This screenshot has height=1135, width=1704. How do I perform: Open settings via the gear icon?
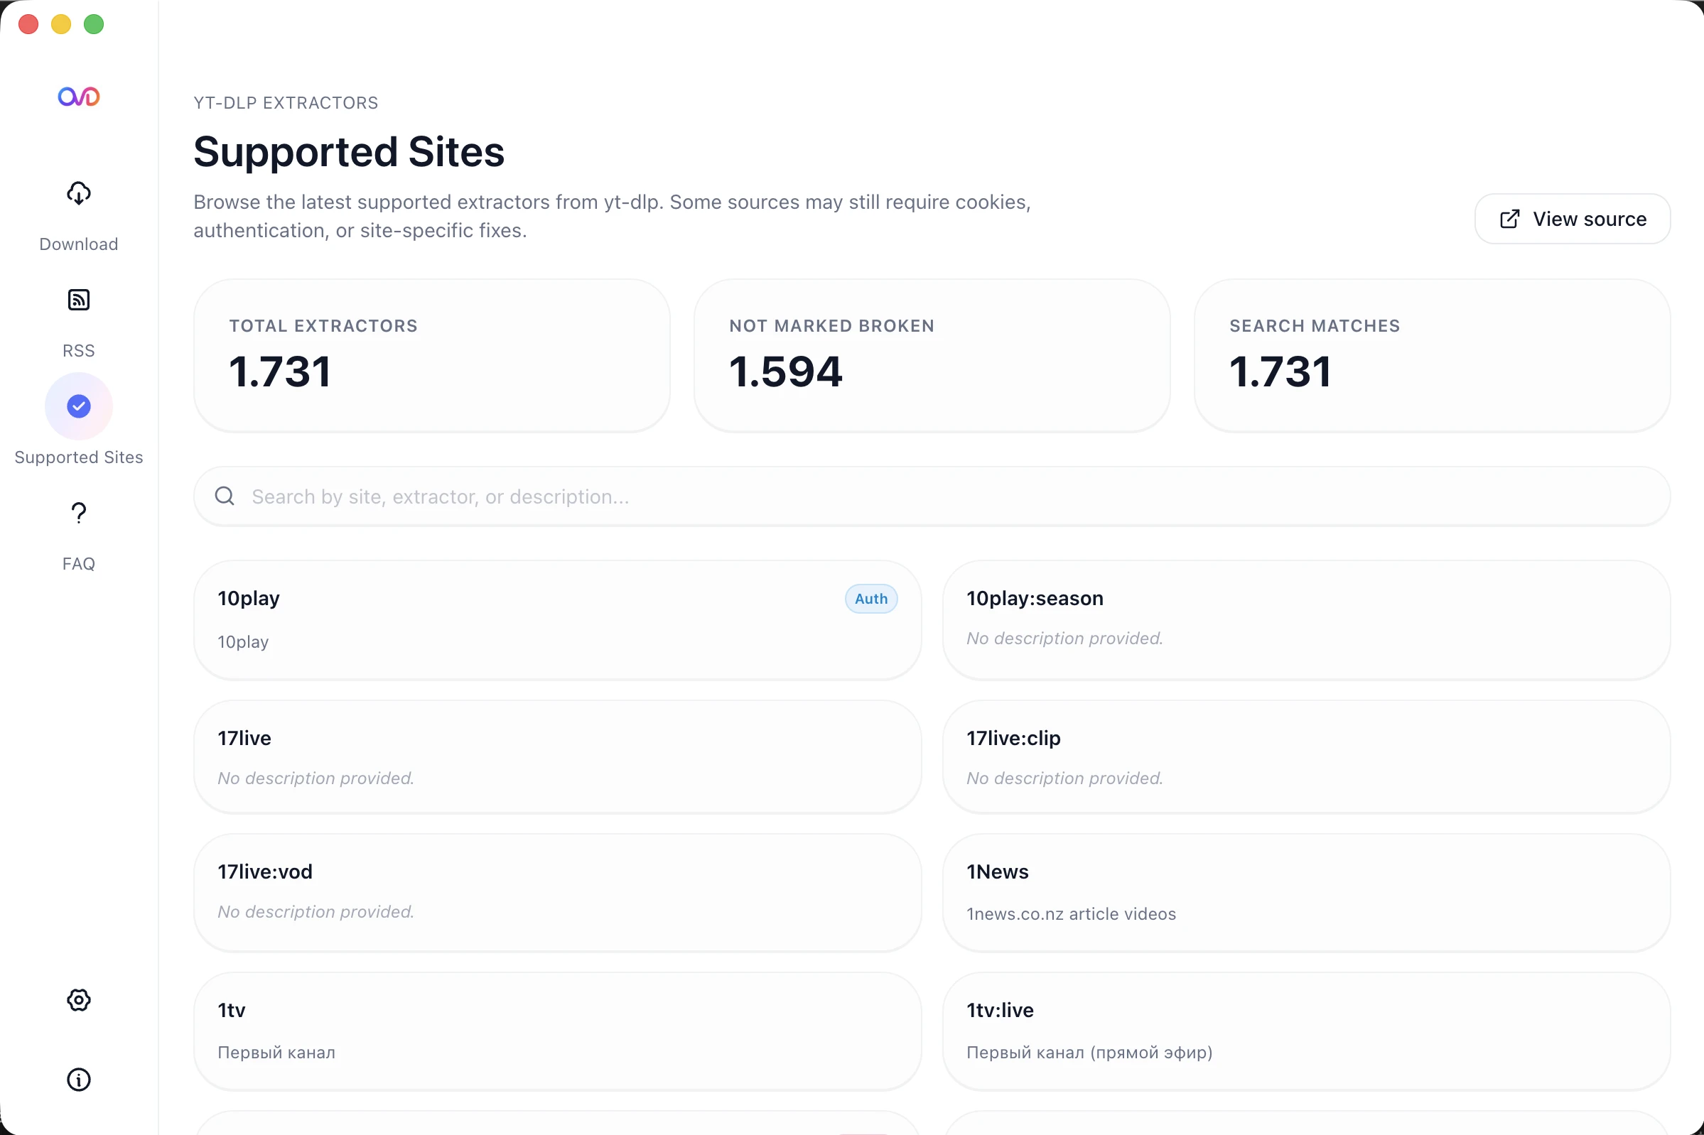pyautogui.click(x=78, y=999)
